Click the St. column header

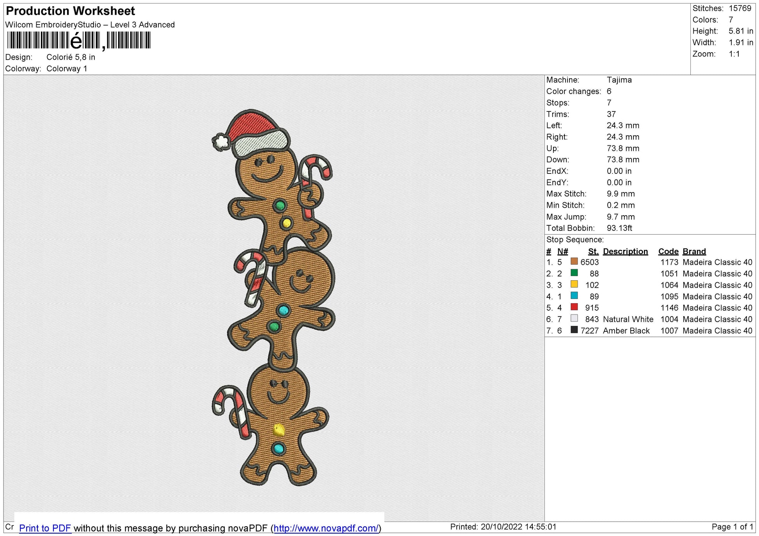click(593, 251)
